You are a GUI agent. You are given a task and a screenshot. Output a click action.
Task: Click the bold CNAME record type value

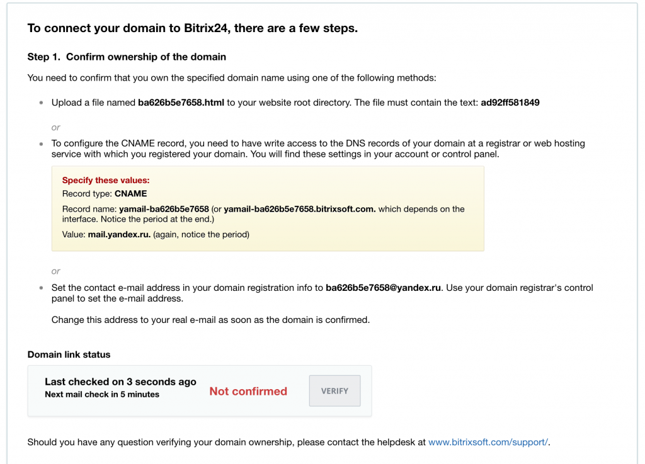pyautogui.click(x=131, y=193)
